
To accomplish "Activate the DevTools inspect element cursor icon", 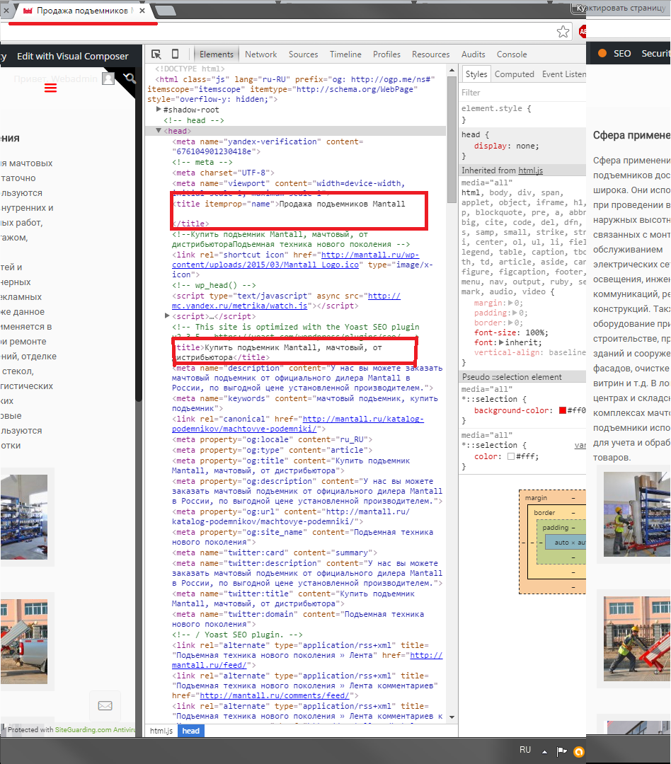I will (x=156, y=54).
